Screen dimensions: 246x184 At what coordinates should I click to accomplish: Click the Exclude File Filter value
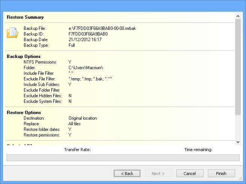(x=90, y=79)
